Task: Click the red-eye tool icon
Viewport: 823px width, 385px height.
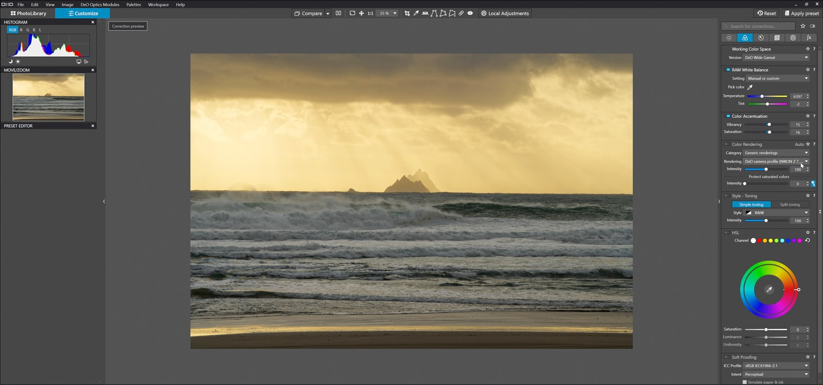Action: (470, 13)
